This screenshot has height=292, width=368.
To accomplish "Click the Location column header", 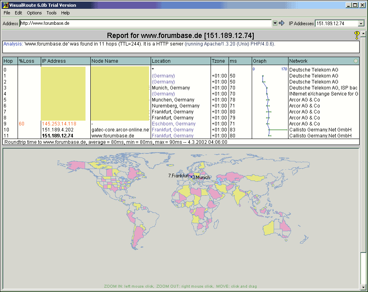I will pyautogui.click(x=181, y=61).
